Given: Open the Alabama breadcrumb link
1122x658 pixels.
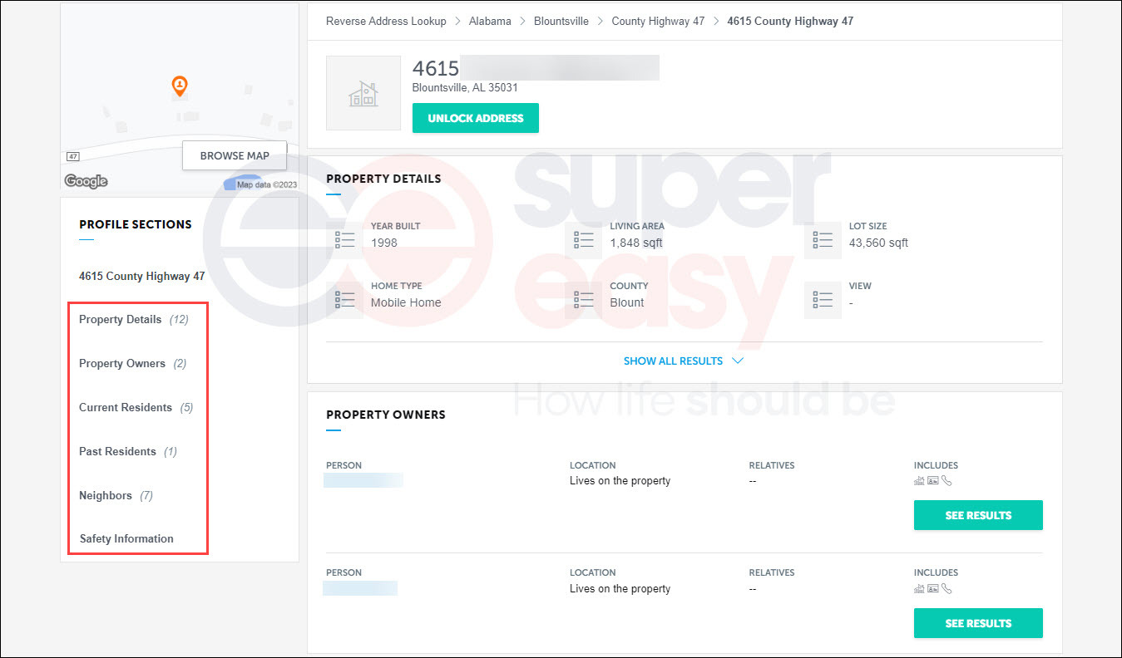Looking at the screenshot, I should pyautogui.click(x=490, y=21).
